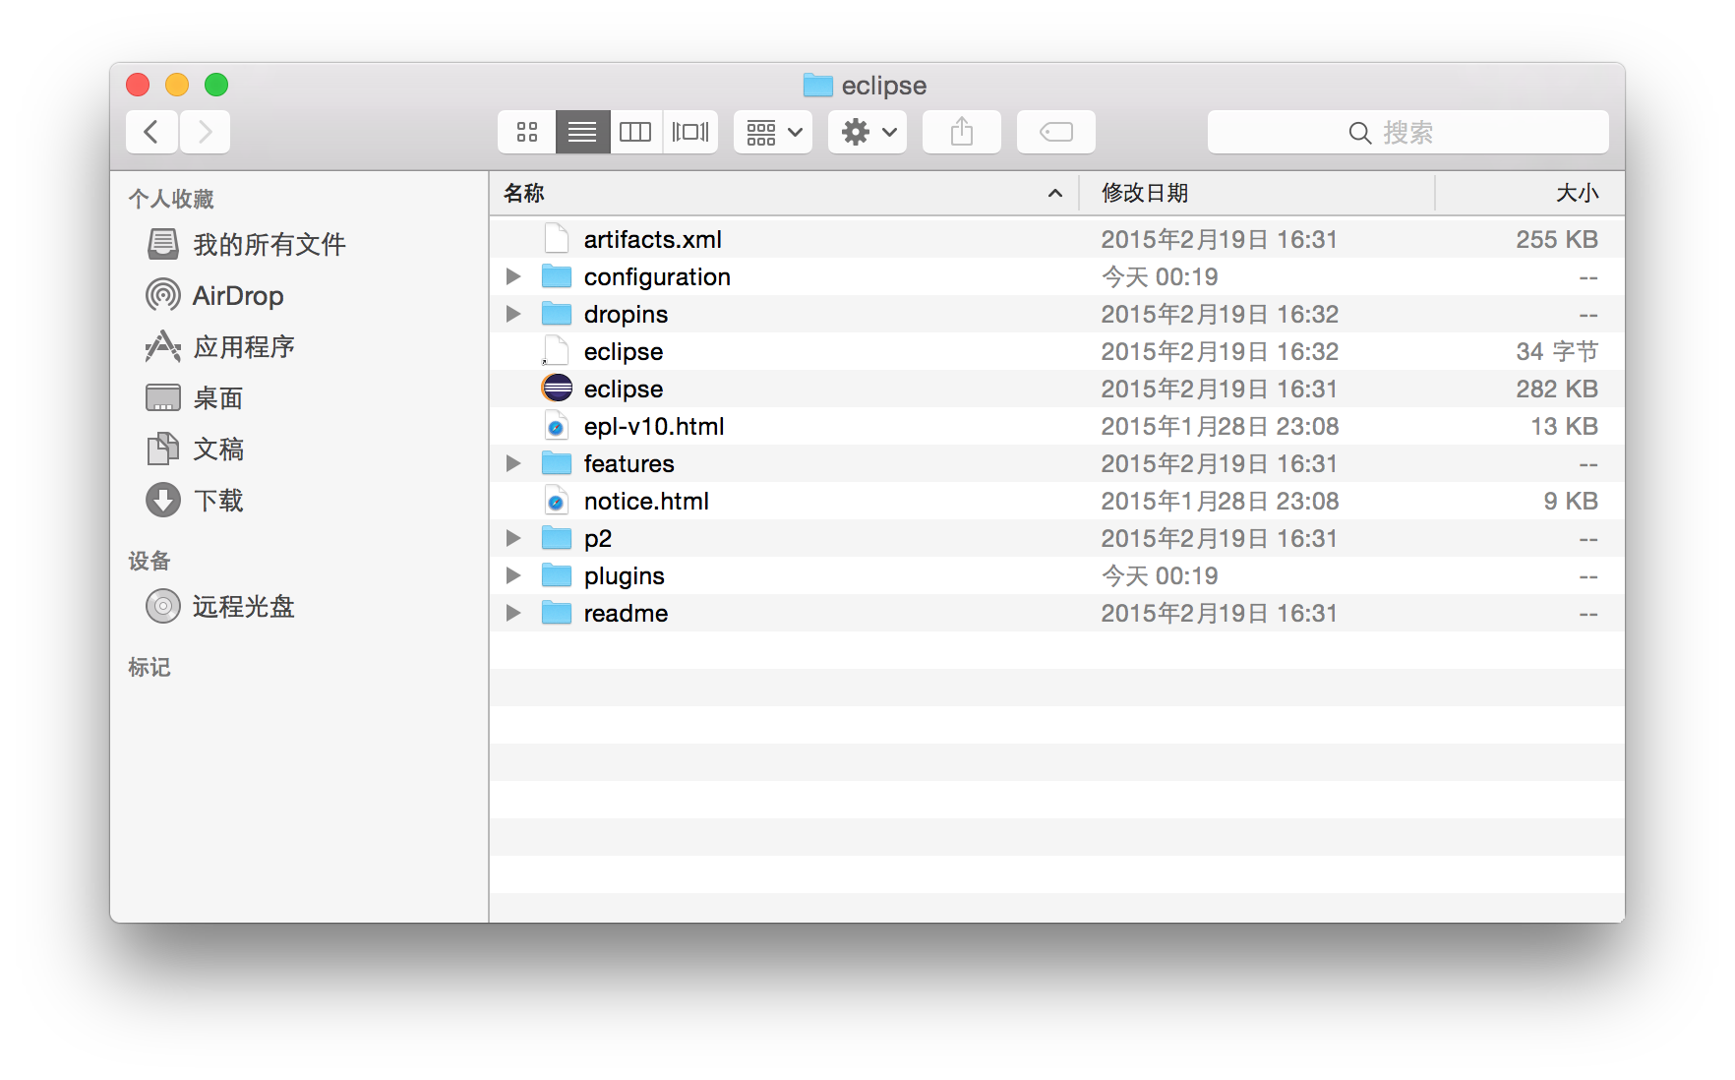Select the configuration folder name
Image resolution: width=1735 pixels, height=1080 pixels.
pos(657,276)
